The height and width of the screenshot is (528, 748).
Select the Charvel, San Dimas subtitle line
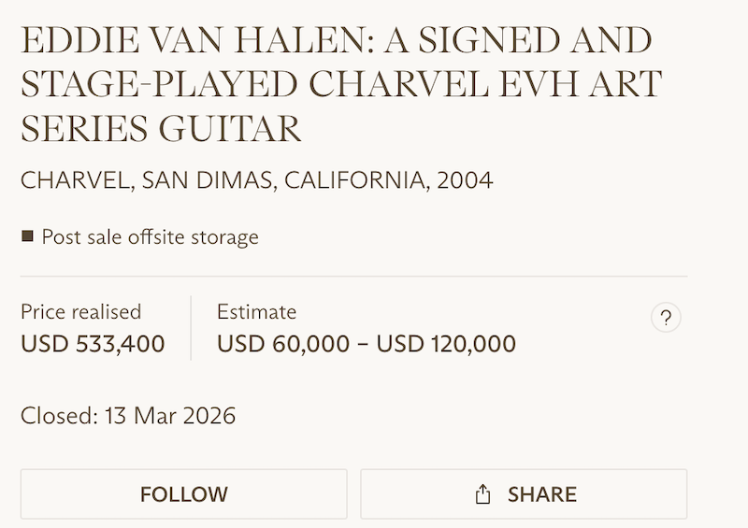click(x=256, y=179)
